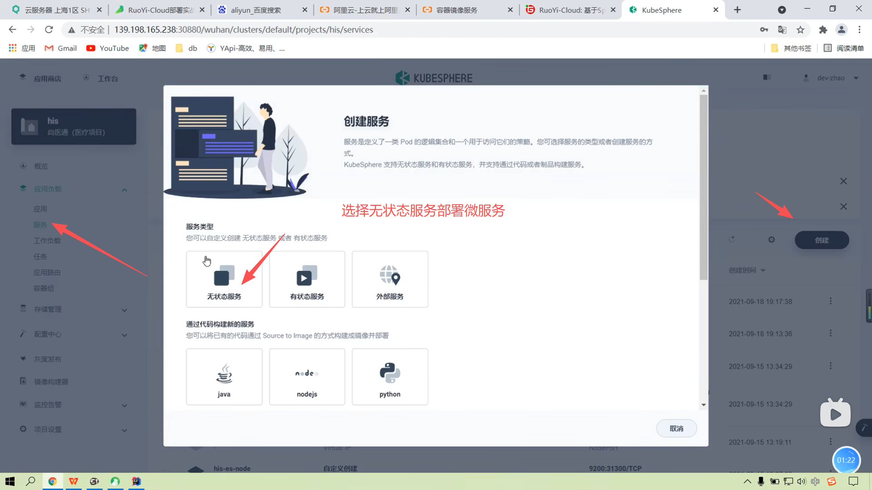Viewport: 872px width, 490px height.
Task: Click the volume icon in system tray
Action: pos(801,481)
